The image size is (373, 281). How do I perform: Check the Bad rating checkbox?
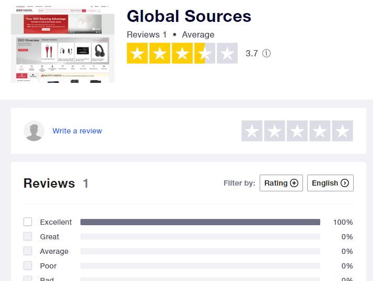28,278
